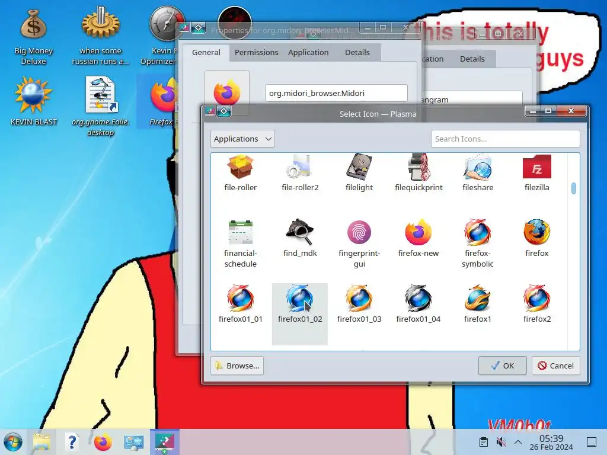This screenshot has height=455, width=607.
Task: Pick the icon labeled firefox
Action: [537, 232]
